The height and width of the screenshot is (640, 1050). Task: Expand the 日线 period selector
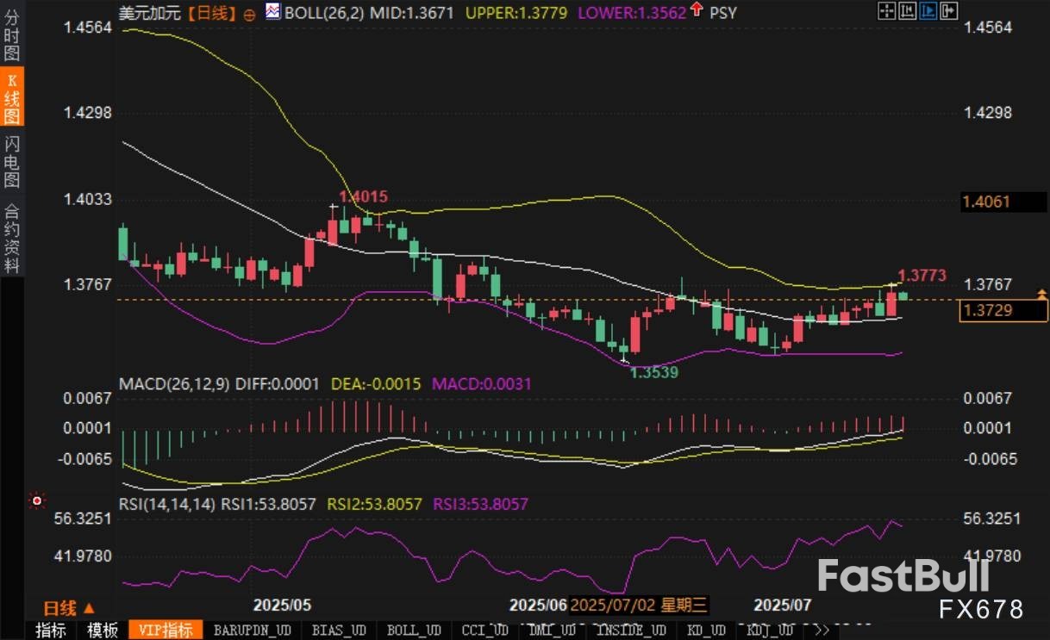point(70,607)
